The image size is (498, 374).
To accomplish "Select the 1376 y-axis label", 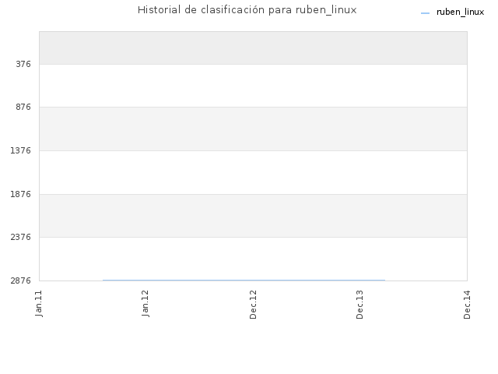I will 21,150.
